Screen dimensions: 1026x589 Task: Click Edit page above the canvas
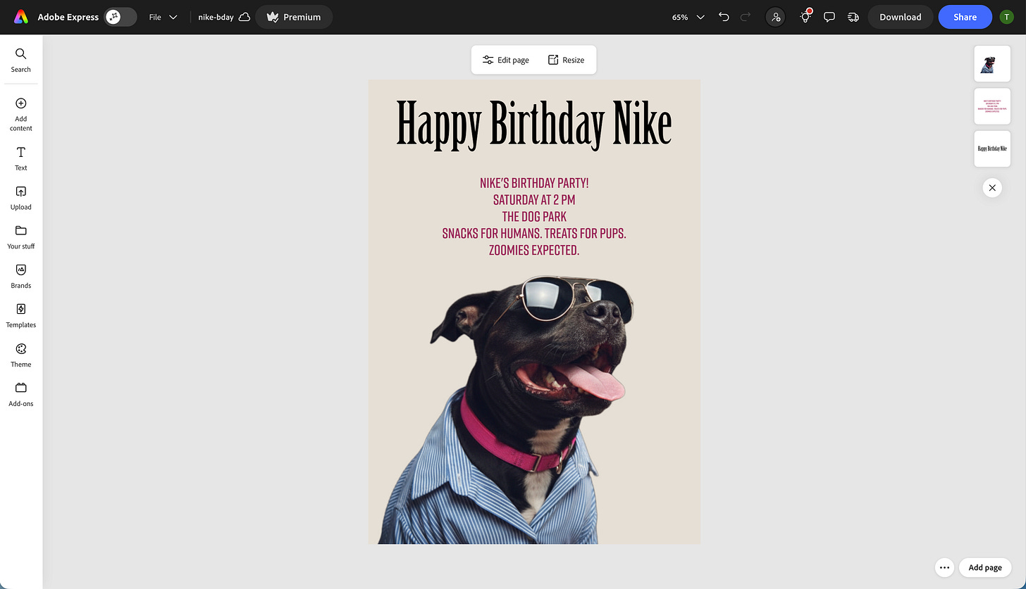(x=505, y=59)
